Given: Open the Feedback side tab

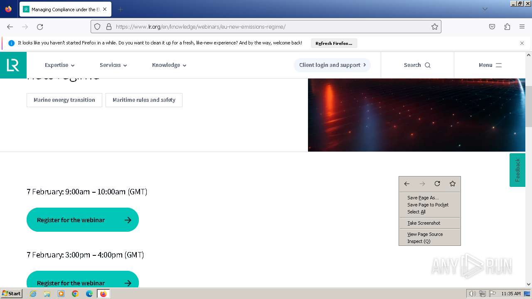Looking at the screenshot, I should coord(517,170).
